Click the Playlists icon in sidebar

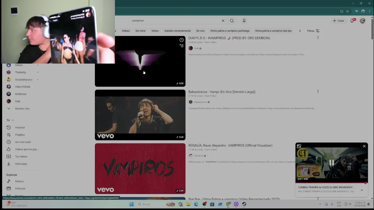pyautogui.click(x=8, y=135)
